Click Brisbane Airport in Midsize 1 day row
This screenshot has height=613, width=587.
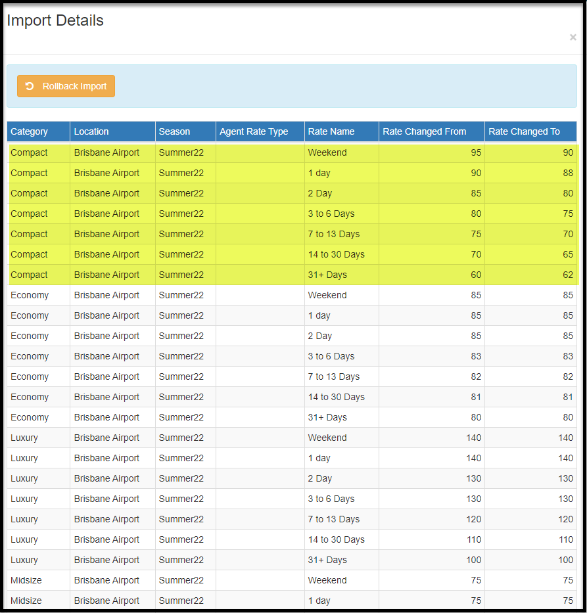pyautogui.click(x=106, y=600)
